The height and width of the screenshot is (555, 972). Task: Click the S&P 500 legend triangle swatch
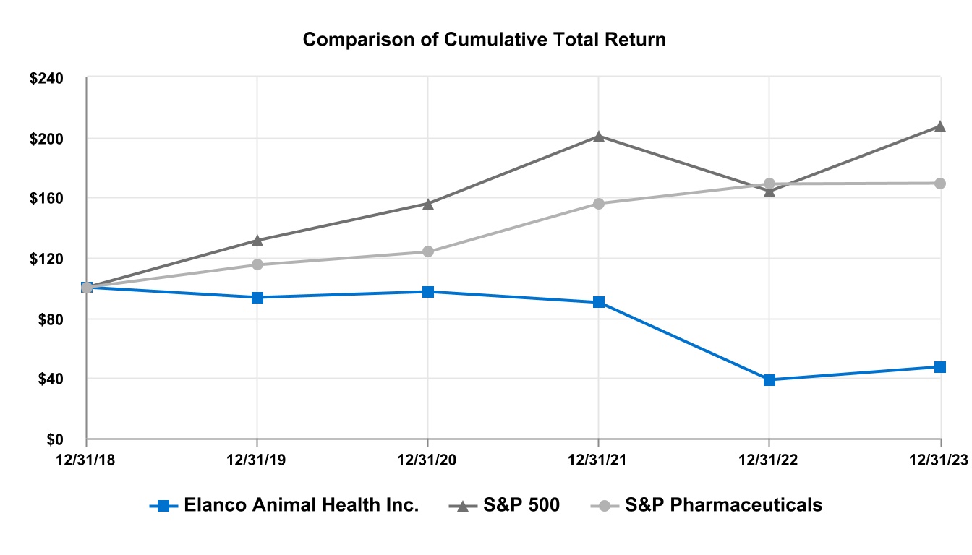[x=463, y=505]
